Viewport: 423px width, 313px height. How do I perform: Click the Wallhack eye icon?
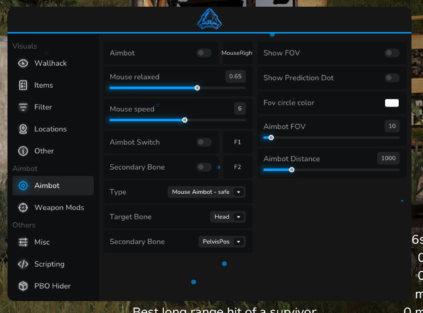click(x=23, y=63)
